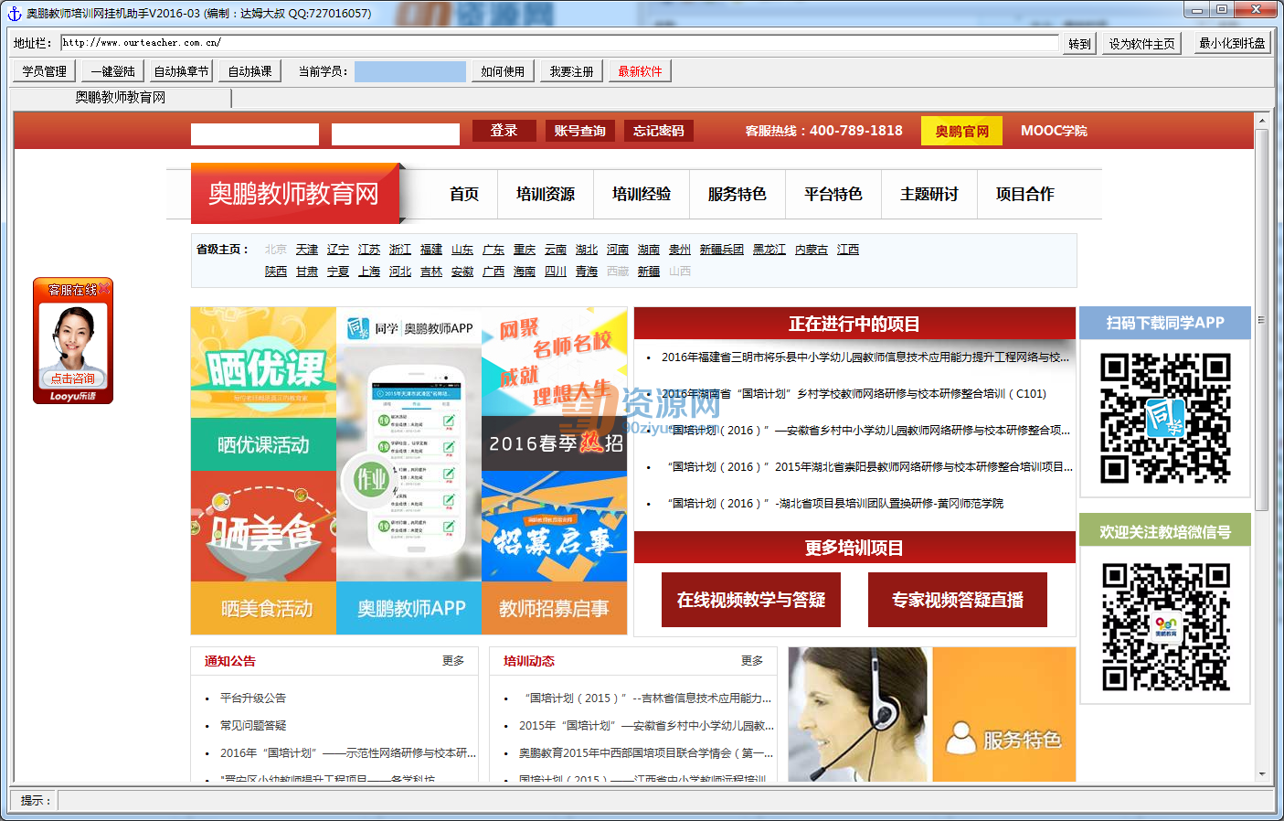
Task: Select province 福建
Action: click(431, 250)
